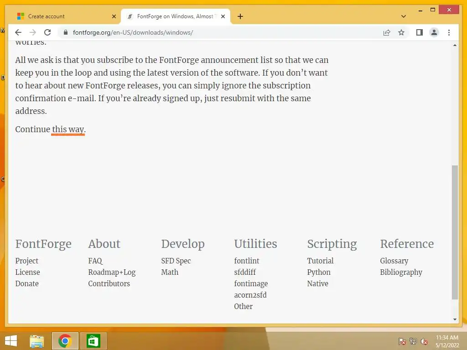Open the acorn2sfd utility link
Screen dimensions: 467x350
click(250, 295)
